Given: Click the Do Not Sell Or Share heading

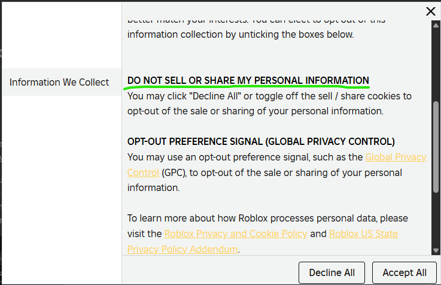Looking at the screenshot, I should 248,80.
